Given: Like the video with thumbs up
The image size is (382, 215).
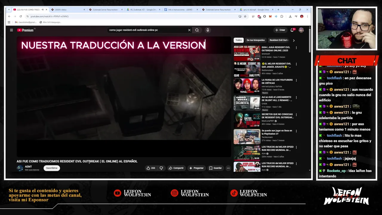Looking at the screenshot, I should tap(151, 168).
